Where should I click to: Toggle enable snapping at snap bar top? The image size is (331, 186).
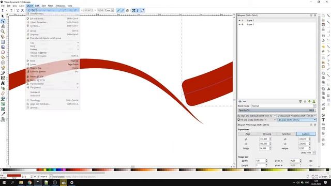click(x=328, y=16)
